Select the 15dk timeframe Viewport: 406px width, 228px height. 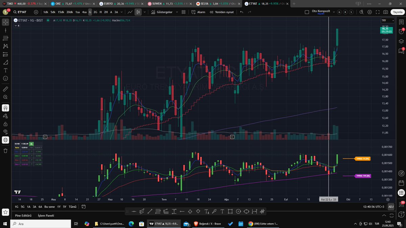(x=61, y=12)
